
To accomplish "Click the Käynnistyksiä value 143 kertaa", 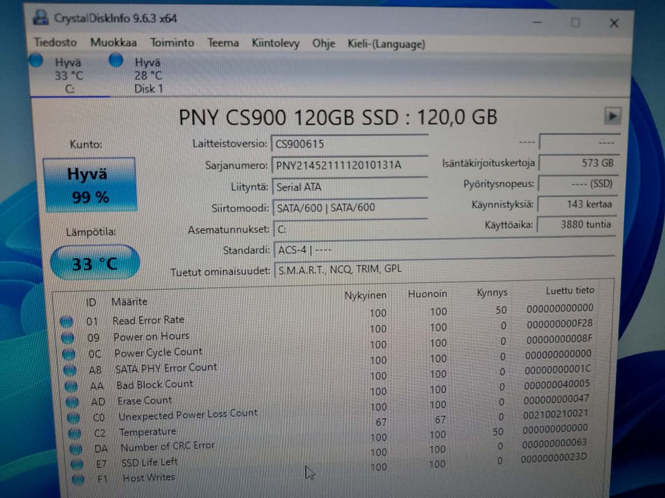I will point(577,204).
